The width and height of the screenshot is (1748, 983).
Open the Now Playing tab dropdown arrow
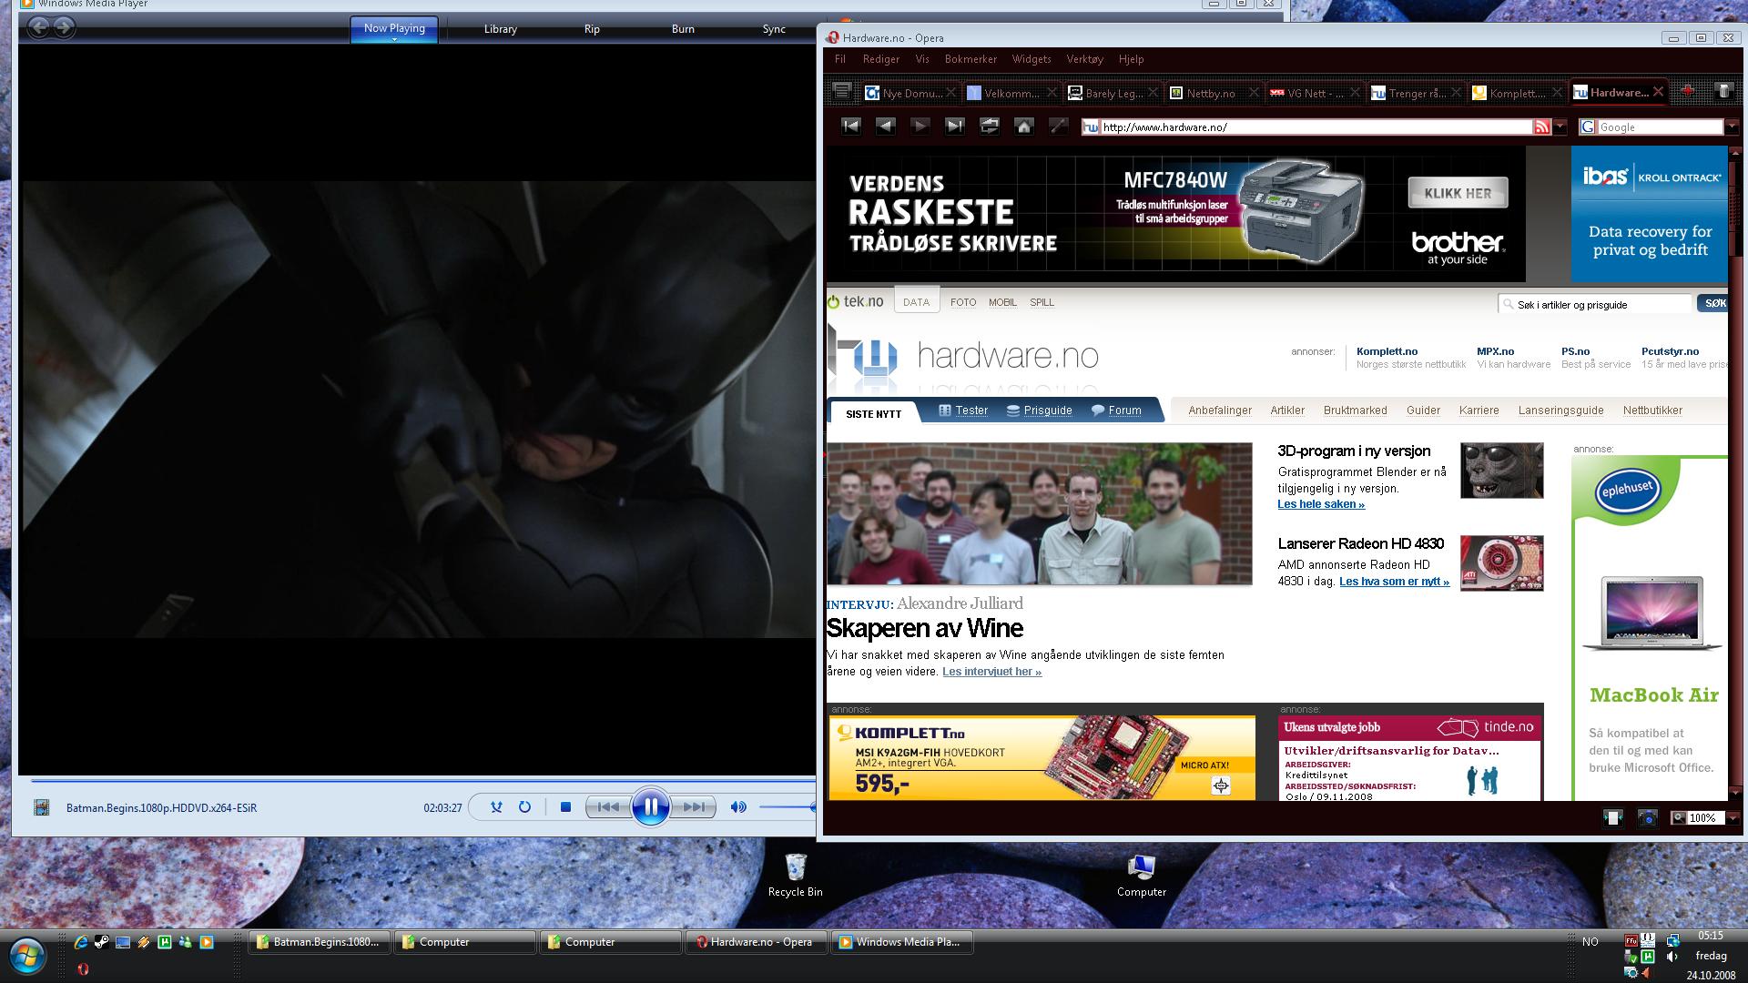pos(394,40)
